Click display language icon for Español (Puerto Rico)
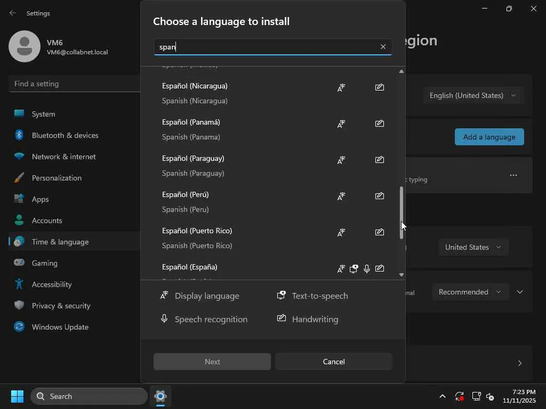The height and width of the screenshot is (409, 546). point(341,232)
